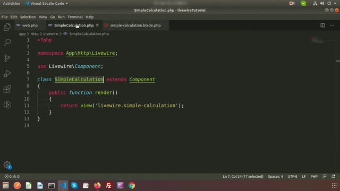The image size is (340, 191).
Task: Open the orange Postman-like dock icon
Action: pos(17,186)
